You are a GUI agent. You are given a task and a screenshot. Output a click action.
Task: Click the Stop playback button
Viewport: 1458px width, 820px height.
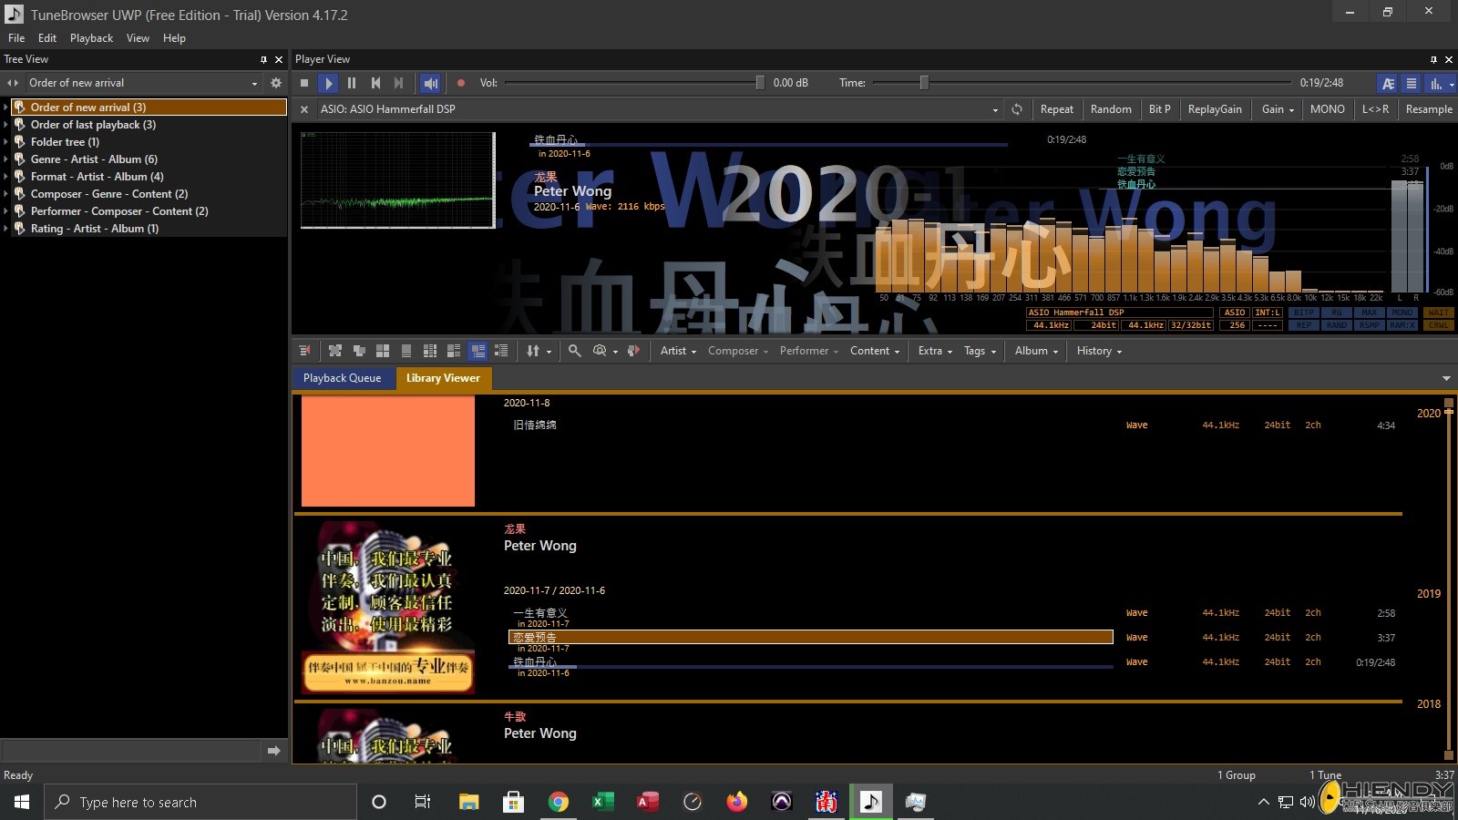click(x=304, y=83)
